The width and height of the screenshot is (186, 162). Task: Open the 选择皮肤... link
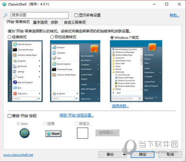(x=120, y=106)
